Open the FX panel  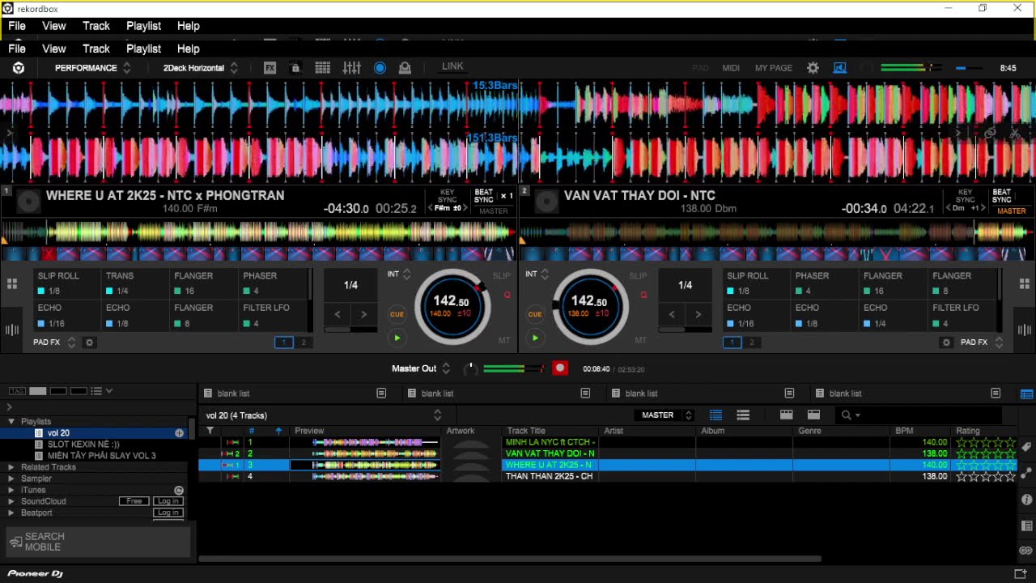(x=270, y=68)
